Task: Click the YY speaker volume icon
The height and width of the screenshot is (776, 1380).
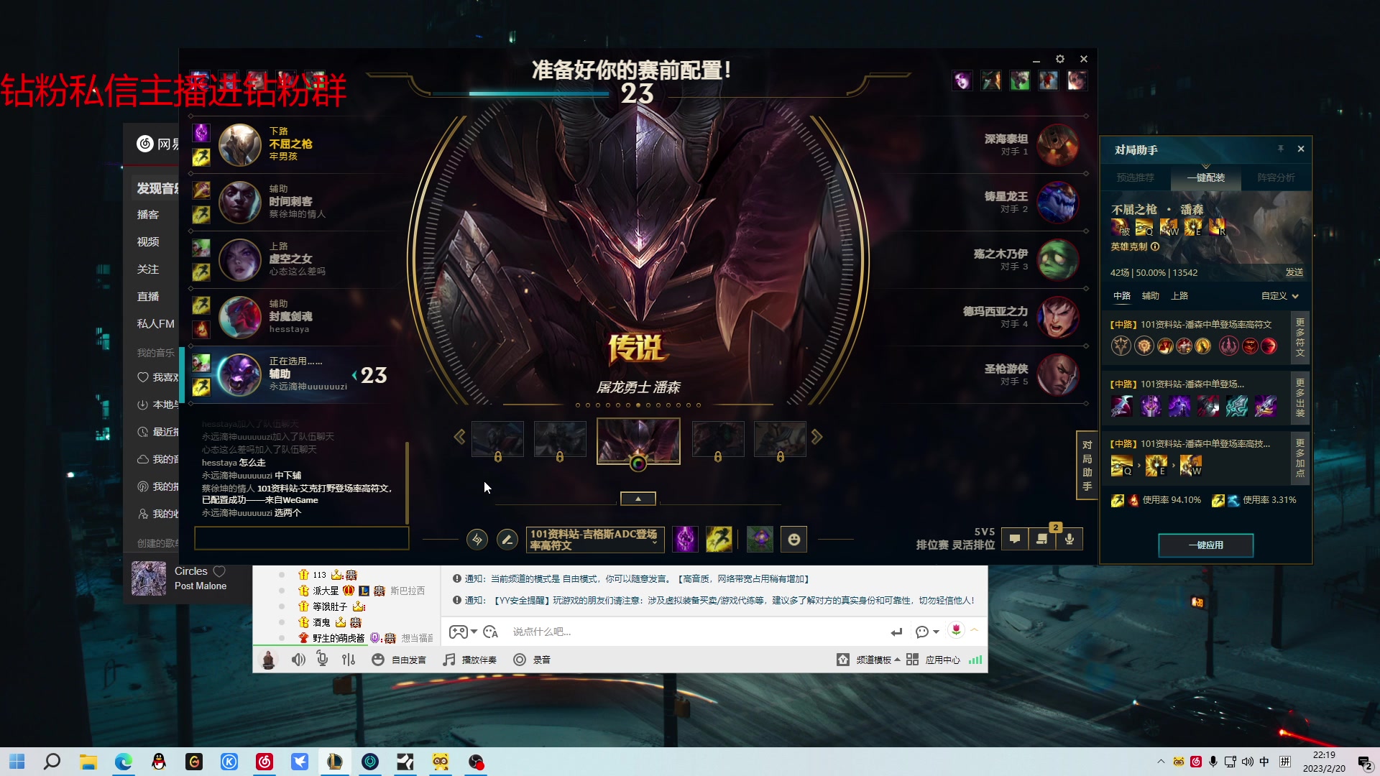Action: (298, 660)
